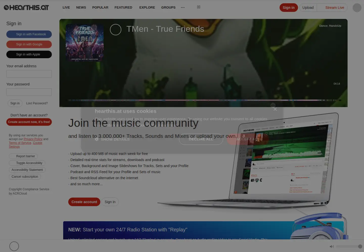Mute audio with the speaker icon
364x252 pixels.
click(332, 246)
